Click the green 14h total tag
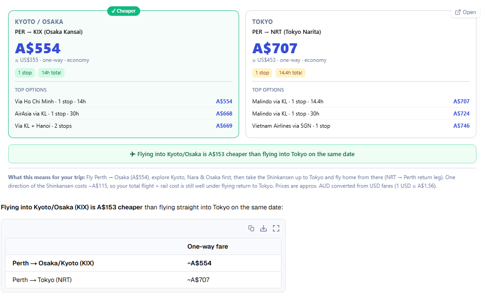 (51, 73)
